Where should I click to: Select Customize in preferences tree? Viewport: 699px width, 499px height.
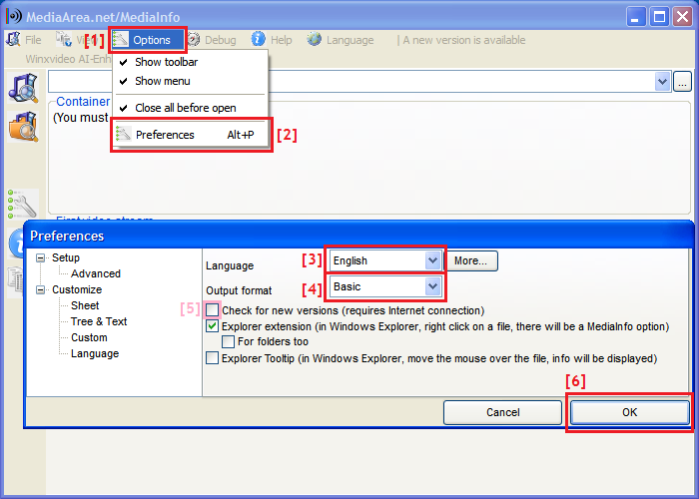[x=77, y=289]
